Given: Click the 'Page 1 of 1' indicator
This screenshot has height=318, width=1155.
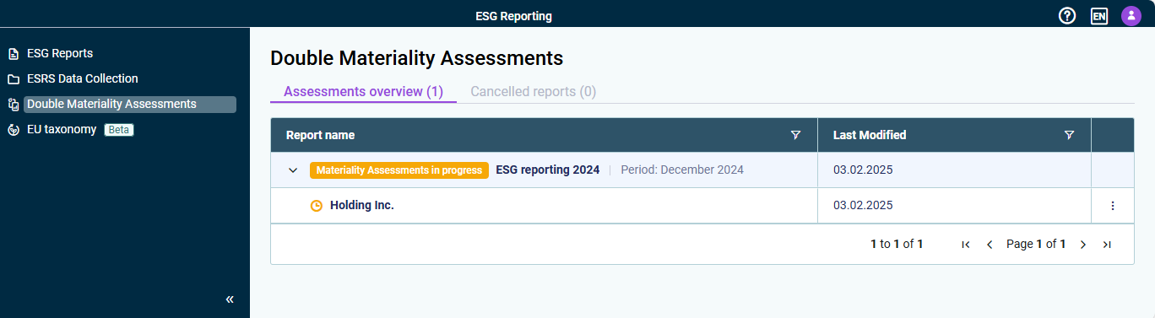Looking at the screenshot, I should pyautogui.click(x=1036, y=245).
